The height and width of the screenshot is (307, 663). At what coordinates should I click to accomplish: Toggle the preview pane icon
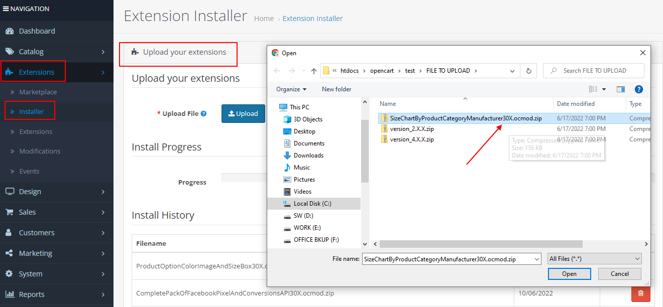[620, 89]
